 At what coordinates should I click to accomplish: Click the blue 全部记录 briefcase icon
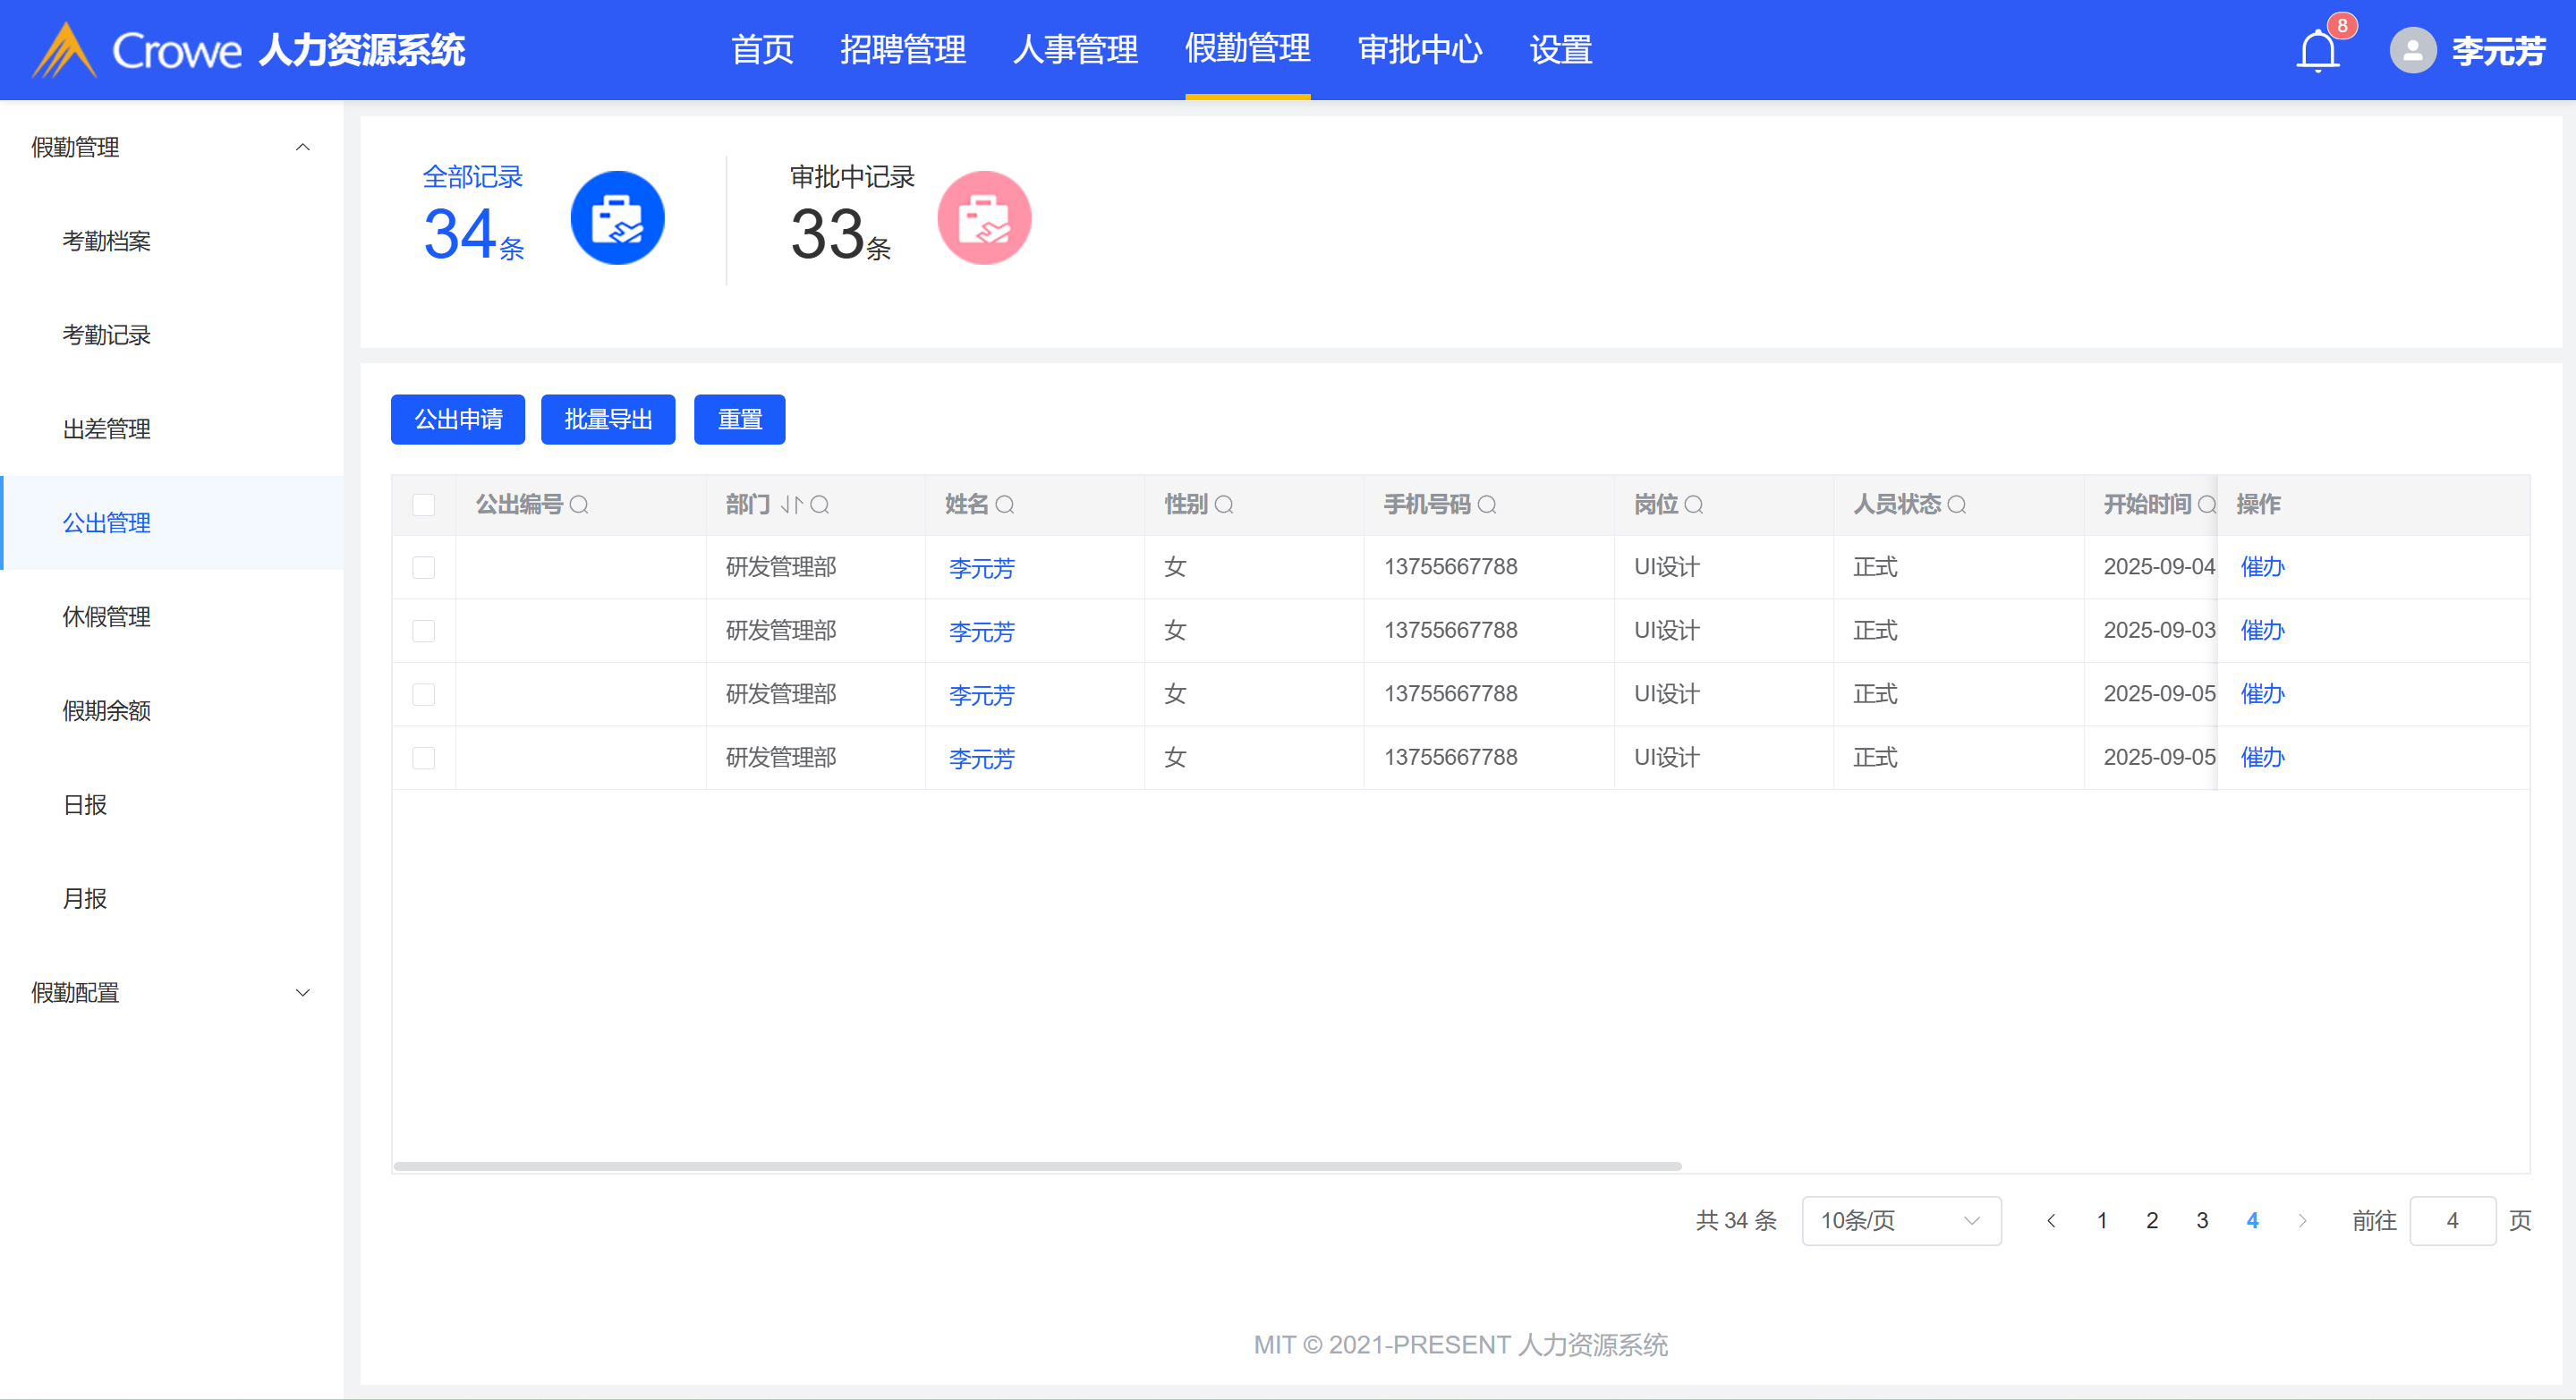coord(617,218)
